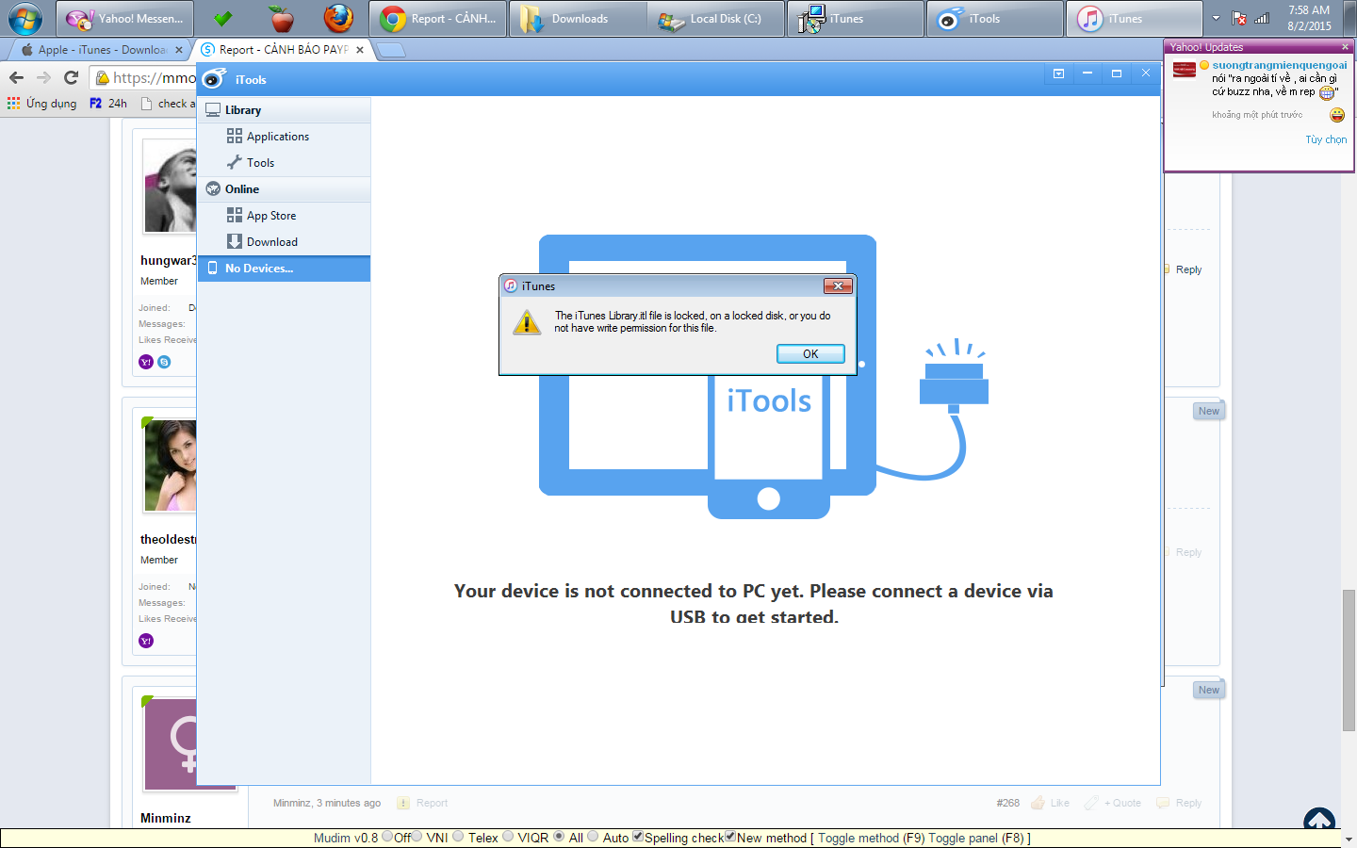The width and height of the screenshot is (1357, 848).
Task: Launch the red apple taskbar shortcut
Action: (x=281, y=19)
